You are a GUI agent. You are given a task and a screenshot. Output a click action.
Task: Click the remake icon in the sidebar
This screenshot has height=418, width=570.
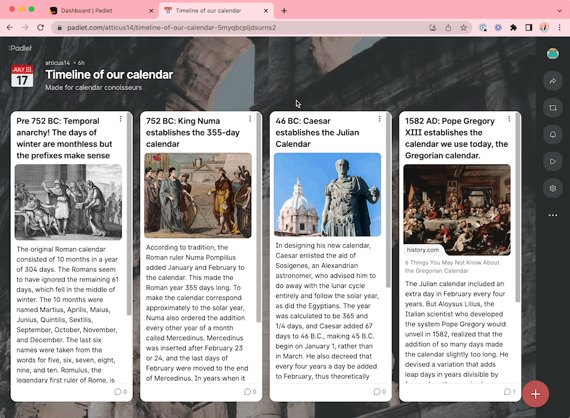click(553, 107)
